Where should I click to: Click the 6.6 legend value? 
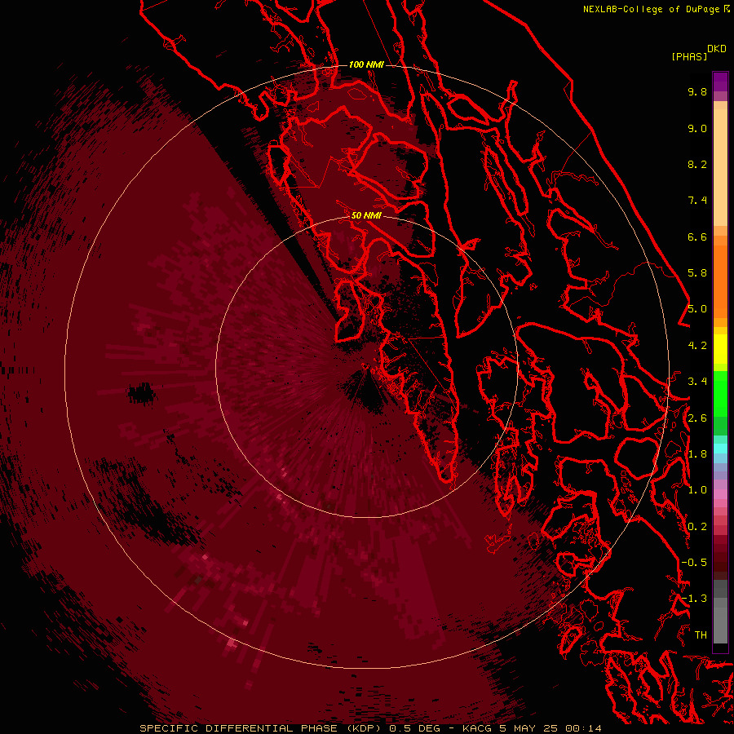(697, 237)
